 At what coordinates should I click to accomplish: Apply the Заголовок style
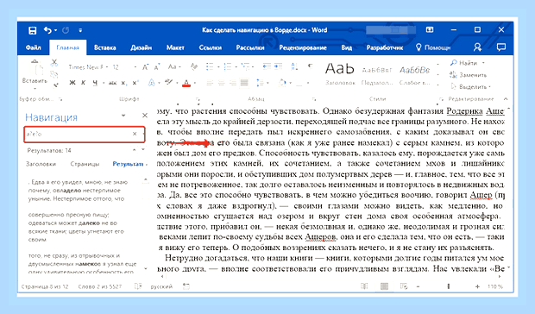pyautogui.click(x=340, y=73)
